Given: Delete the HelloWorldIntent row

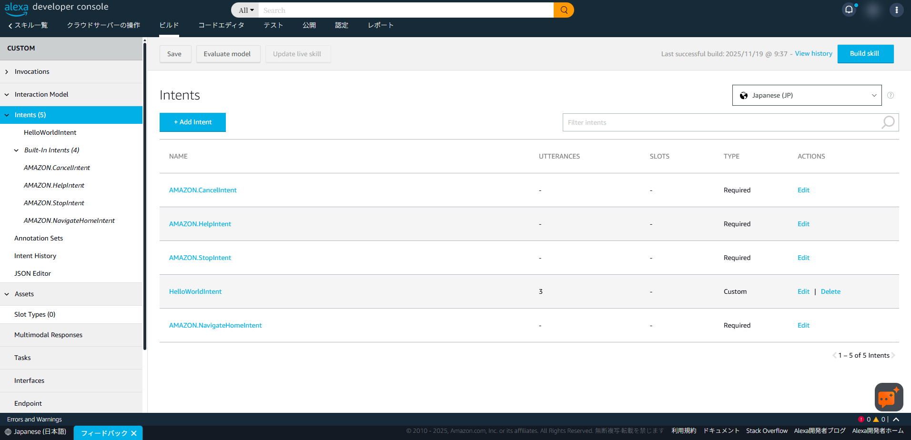Looking at the screenshot, I should pyautogui.click(x=830, y=291).
